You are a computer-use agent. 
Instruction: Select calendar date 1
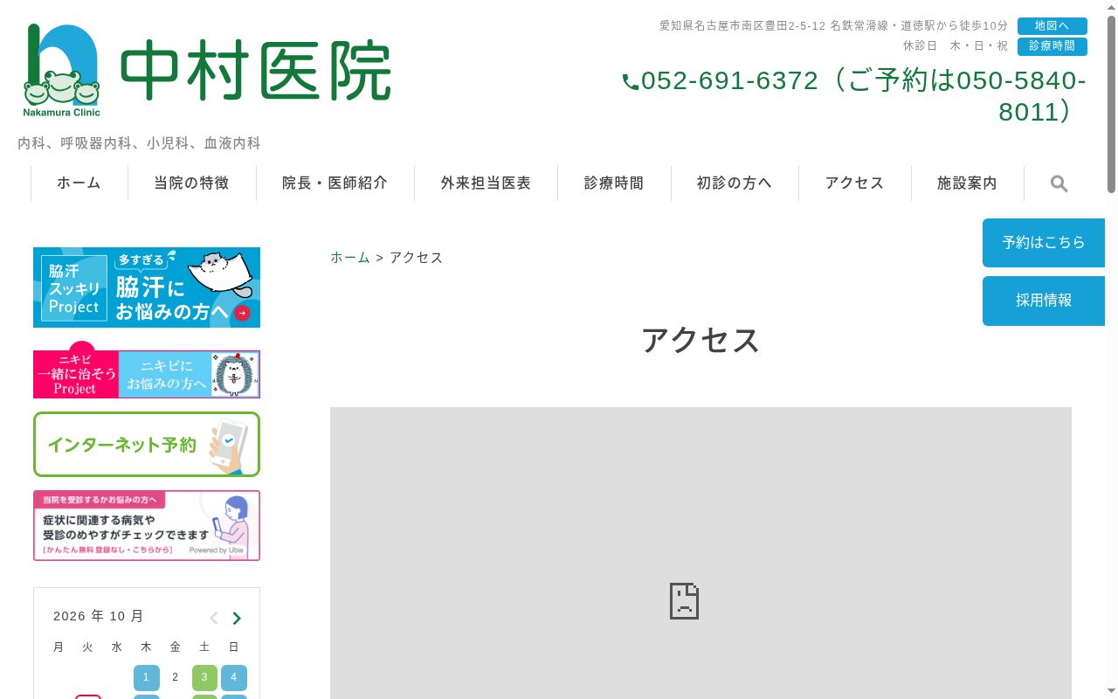pos(147,678)
